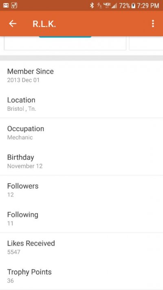163x290 pixels.
Task: Tap the Birthday November 12 entry
Action: pos(81,161)
